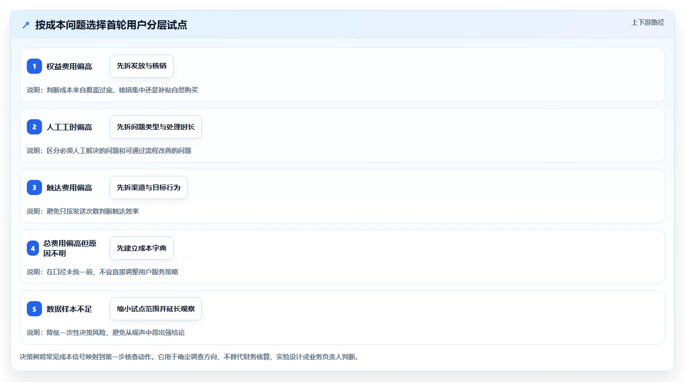Click the 缩小试点范围并延长观察 action button
The image size is (685, 382).
pyautogui.click(x=156, y=309)
